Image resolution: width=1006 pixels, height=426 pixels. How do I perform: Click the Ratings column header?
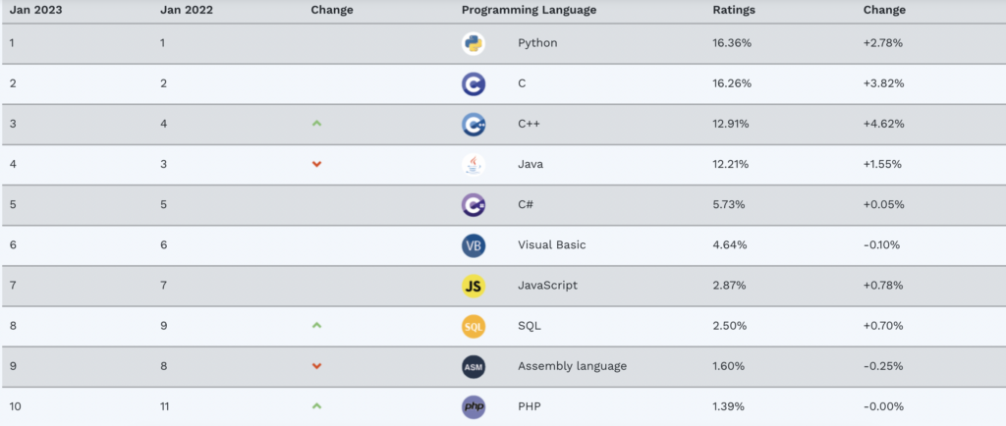coord(734,10)
